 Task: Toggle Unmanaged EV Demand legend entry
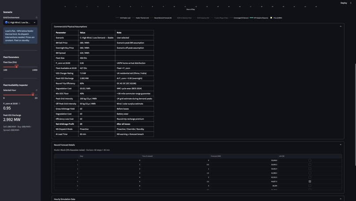[x=239, y=18]
